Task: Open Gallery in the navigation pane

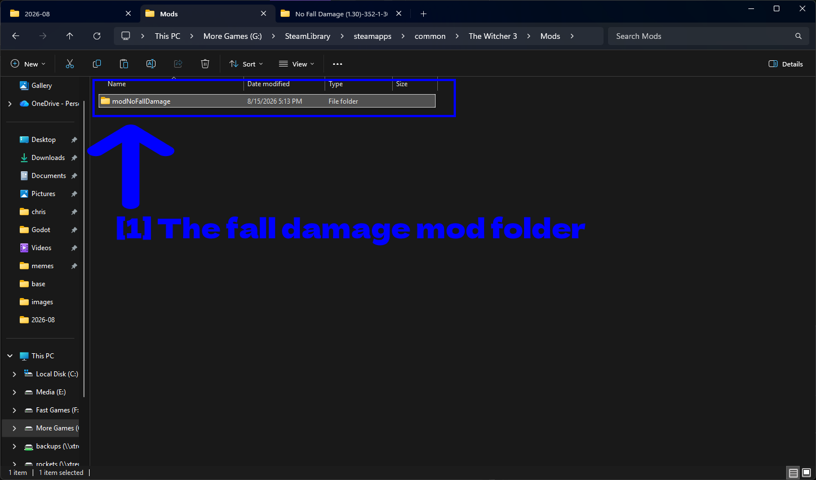Action: click(41, 86)
